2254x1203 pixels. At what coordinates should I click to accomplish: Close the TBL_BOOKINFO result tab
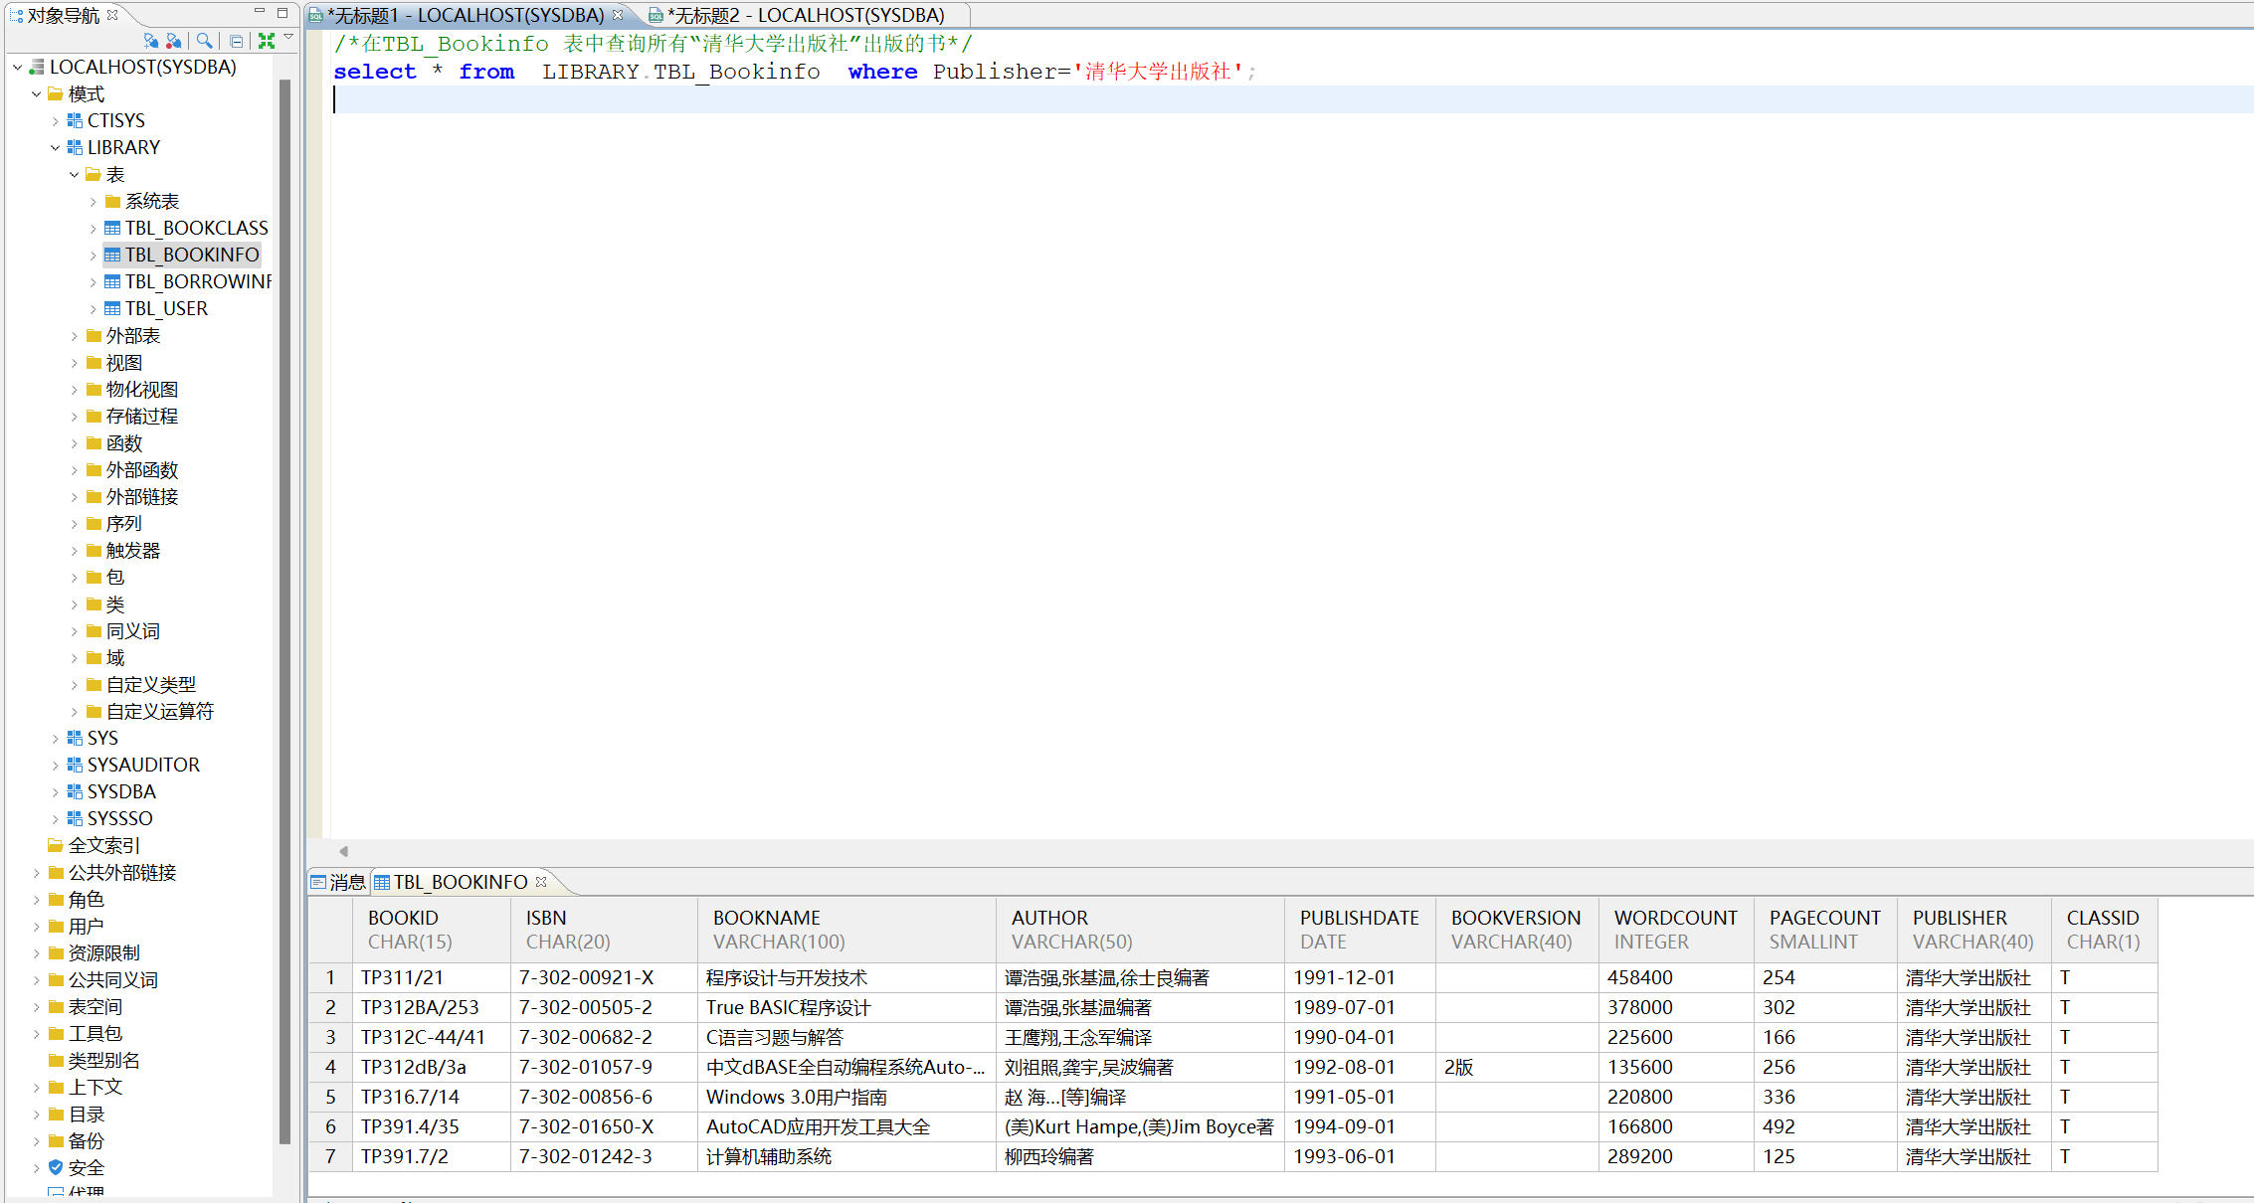coord(541,882)
